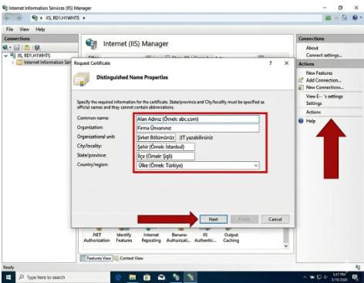The width and height of the screenshot is (364, 283).
Task: Click in the Organization field
Action: [x=197, y=128]
